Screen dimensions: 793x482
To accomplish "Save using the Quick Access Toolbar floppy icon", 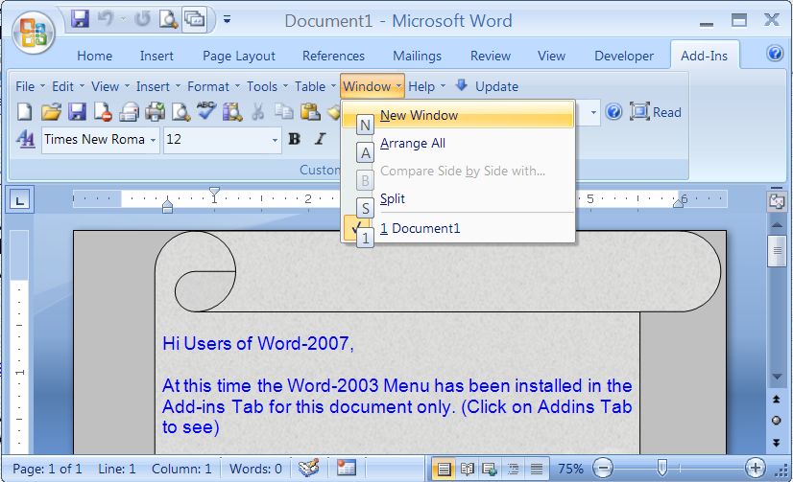I will point(80,20).
